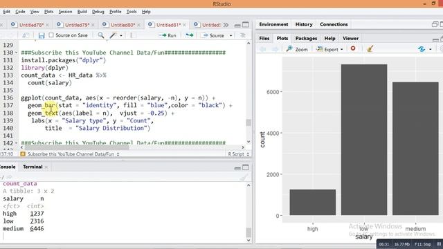Close the Terminal tab
The height and width of the screenshot is (249, 443).
pyautogui.click(x=46, y=167)
